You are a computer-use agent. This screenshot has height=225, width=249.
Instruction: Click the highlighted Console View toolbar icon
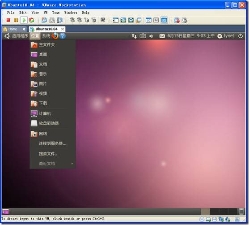coord(164,20)
